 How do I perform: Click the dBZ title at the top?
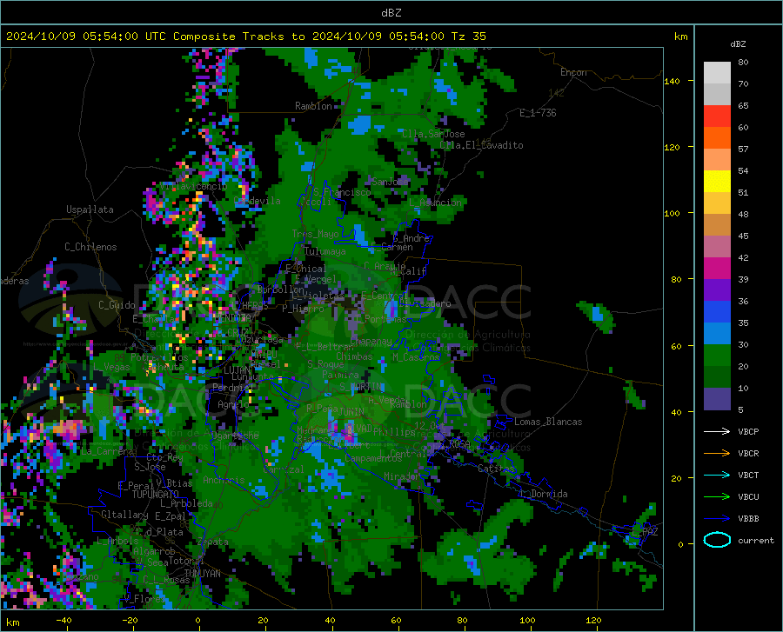pyautogui.click(x=391, y=13)
